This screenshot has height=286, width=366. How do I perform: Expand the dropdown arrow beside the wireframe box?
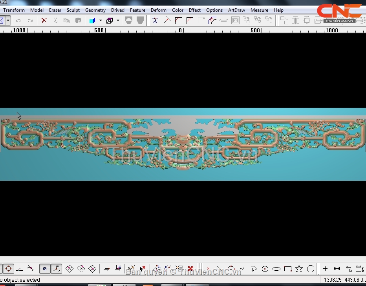(x=118, y=20)
